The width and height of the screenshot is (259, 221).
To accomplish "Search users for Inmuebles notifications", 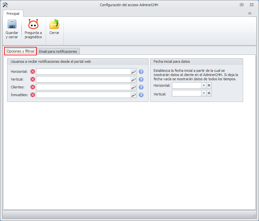I will click(x=133, y=95).
